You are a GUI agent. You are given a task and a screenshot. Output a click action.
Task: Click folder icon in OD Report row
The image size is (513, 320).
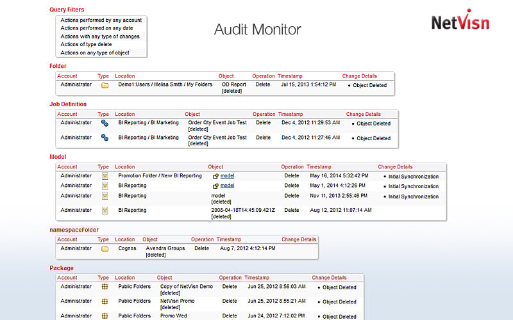click(x=105, y=84)
